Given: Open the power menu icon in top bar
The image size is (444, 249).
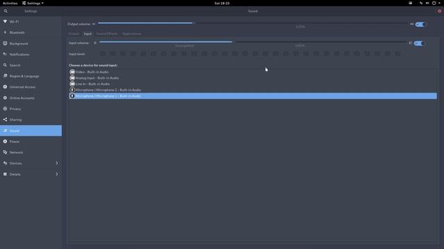Looking at the screenshot, I should point(434,3).
